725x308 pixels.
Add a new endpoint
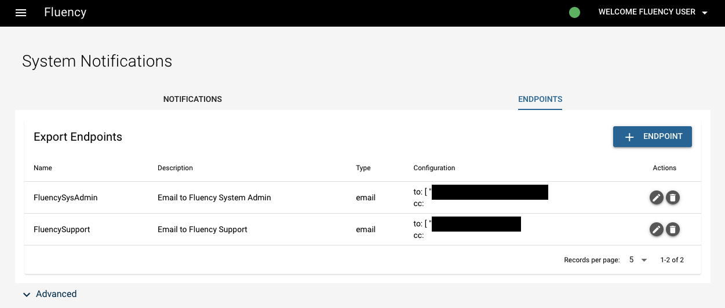click(653, 137)
